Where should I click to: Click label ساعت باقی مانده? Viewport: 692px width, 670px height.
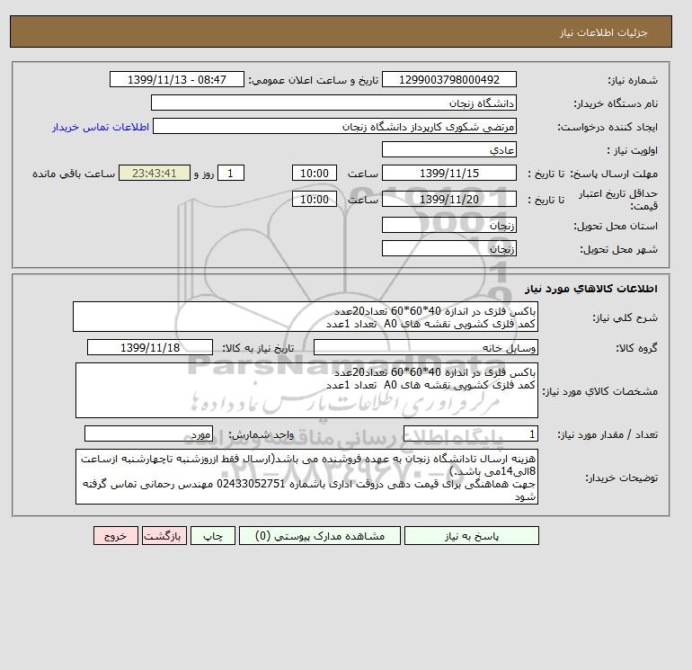[x=74, y=174]
